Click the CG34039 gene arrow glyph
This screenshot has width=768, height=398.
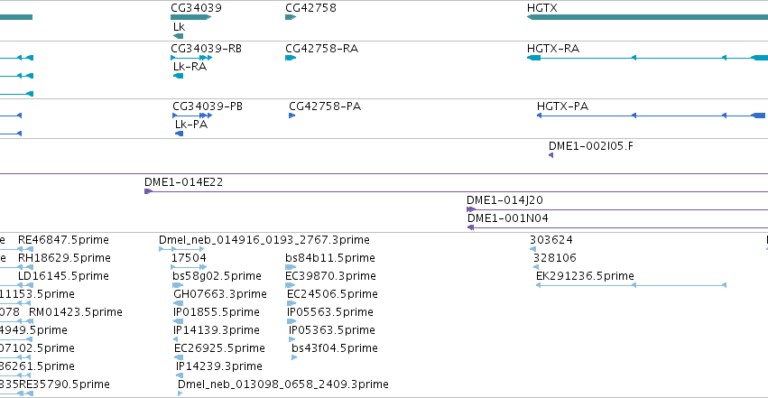point(191,18)
